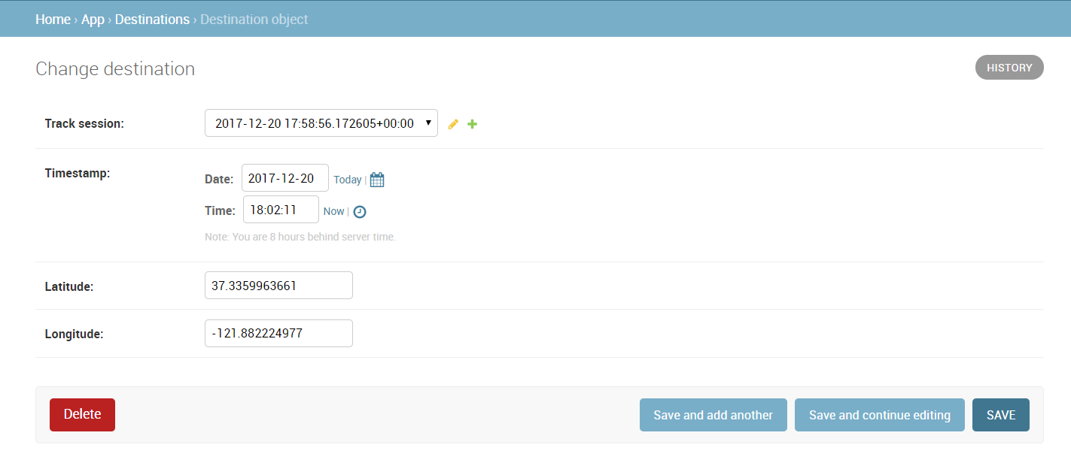Delete this destination

pos(82,414)
